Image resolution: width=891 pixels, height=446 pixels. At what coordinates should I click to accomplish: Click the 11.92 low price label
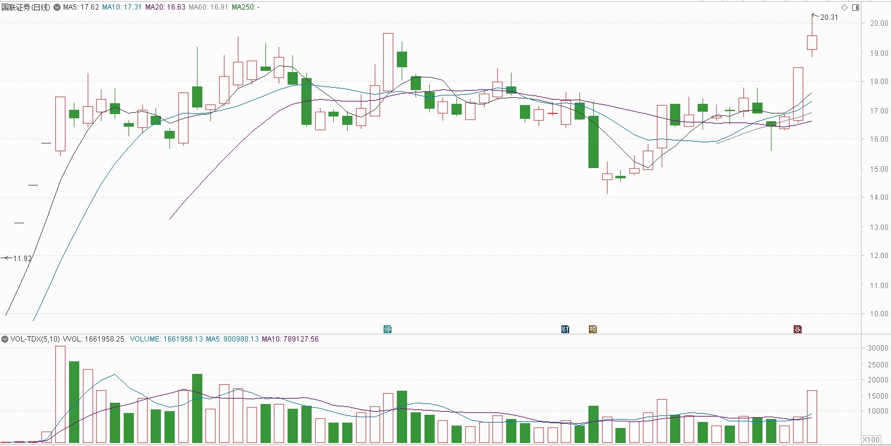point(22,258)
